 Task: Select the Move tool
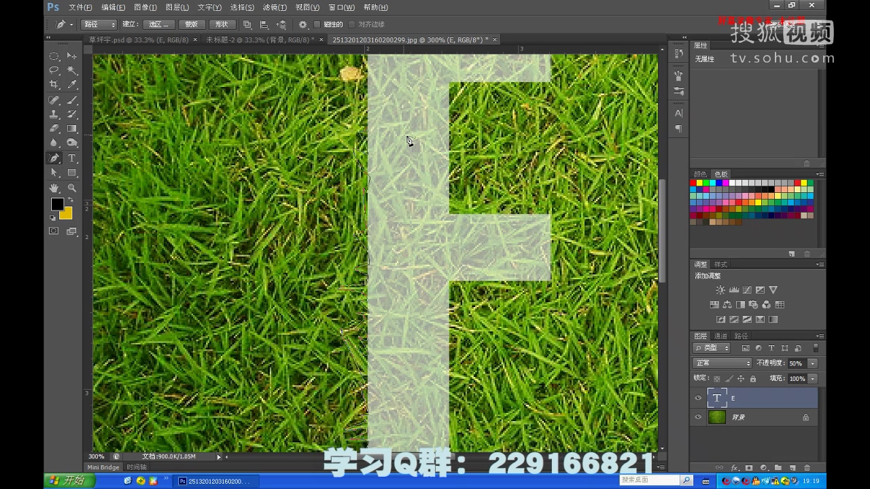71,56
